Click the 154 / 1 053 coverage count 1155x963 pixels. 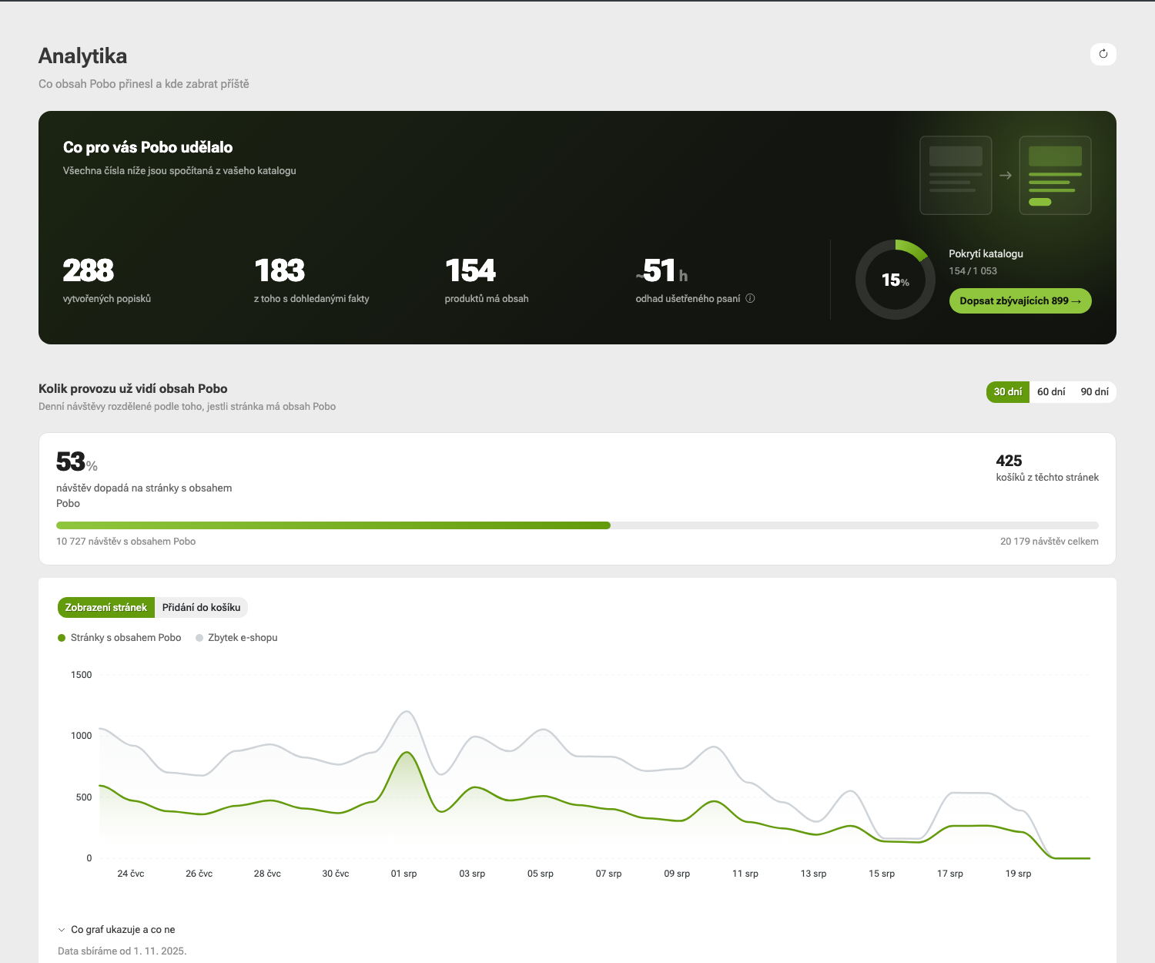tap(973, 270)
